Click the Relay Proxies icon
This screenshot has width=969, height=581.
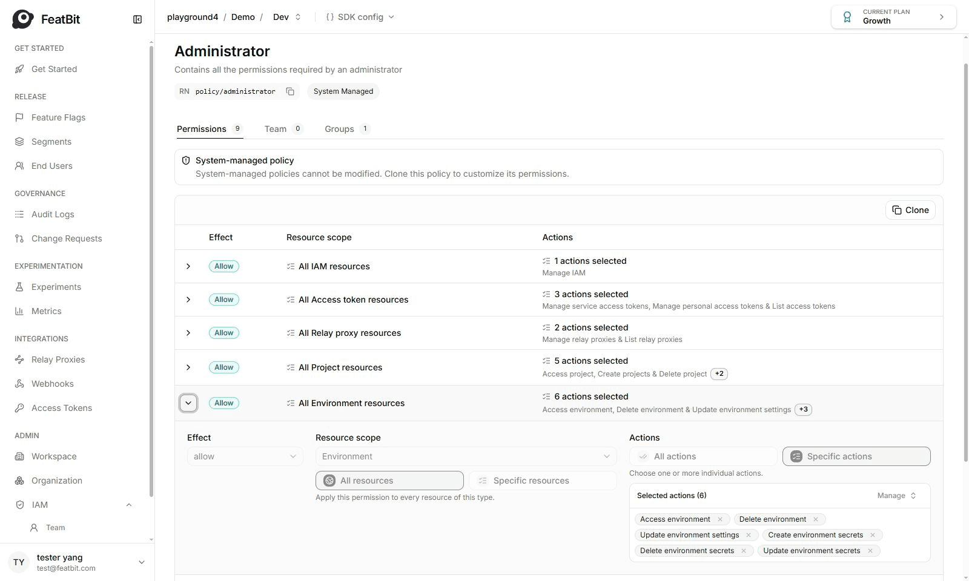point(19,359)
